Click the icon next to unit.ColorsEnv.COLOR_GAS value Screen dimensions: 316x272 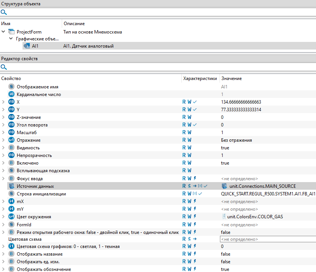(224, 217)
